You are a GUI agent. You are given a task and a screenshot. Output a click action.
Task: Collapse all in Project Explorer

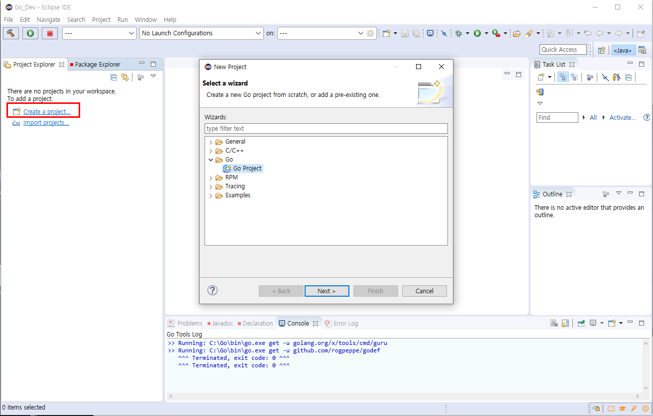coord(114,77)
